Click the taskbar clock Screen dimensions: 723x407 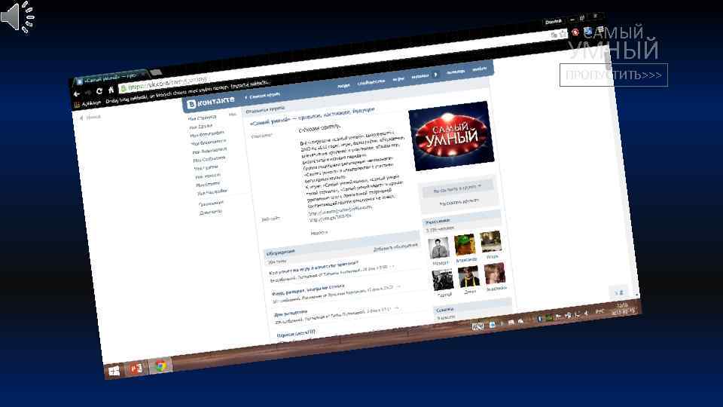click(x=624, y=308)
